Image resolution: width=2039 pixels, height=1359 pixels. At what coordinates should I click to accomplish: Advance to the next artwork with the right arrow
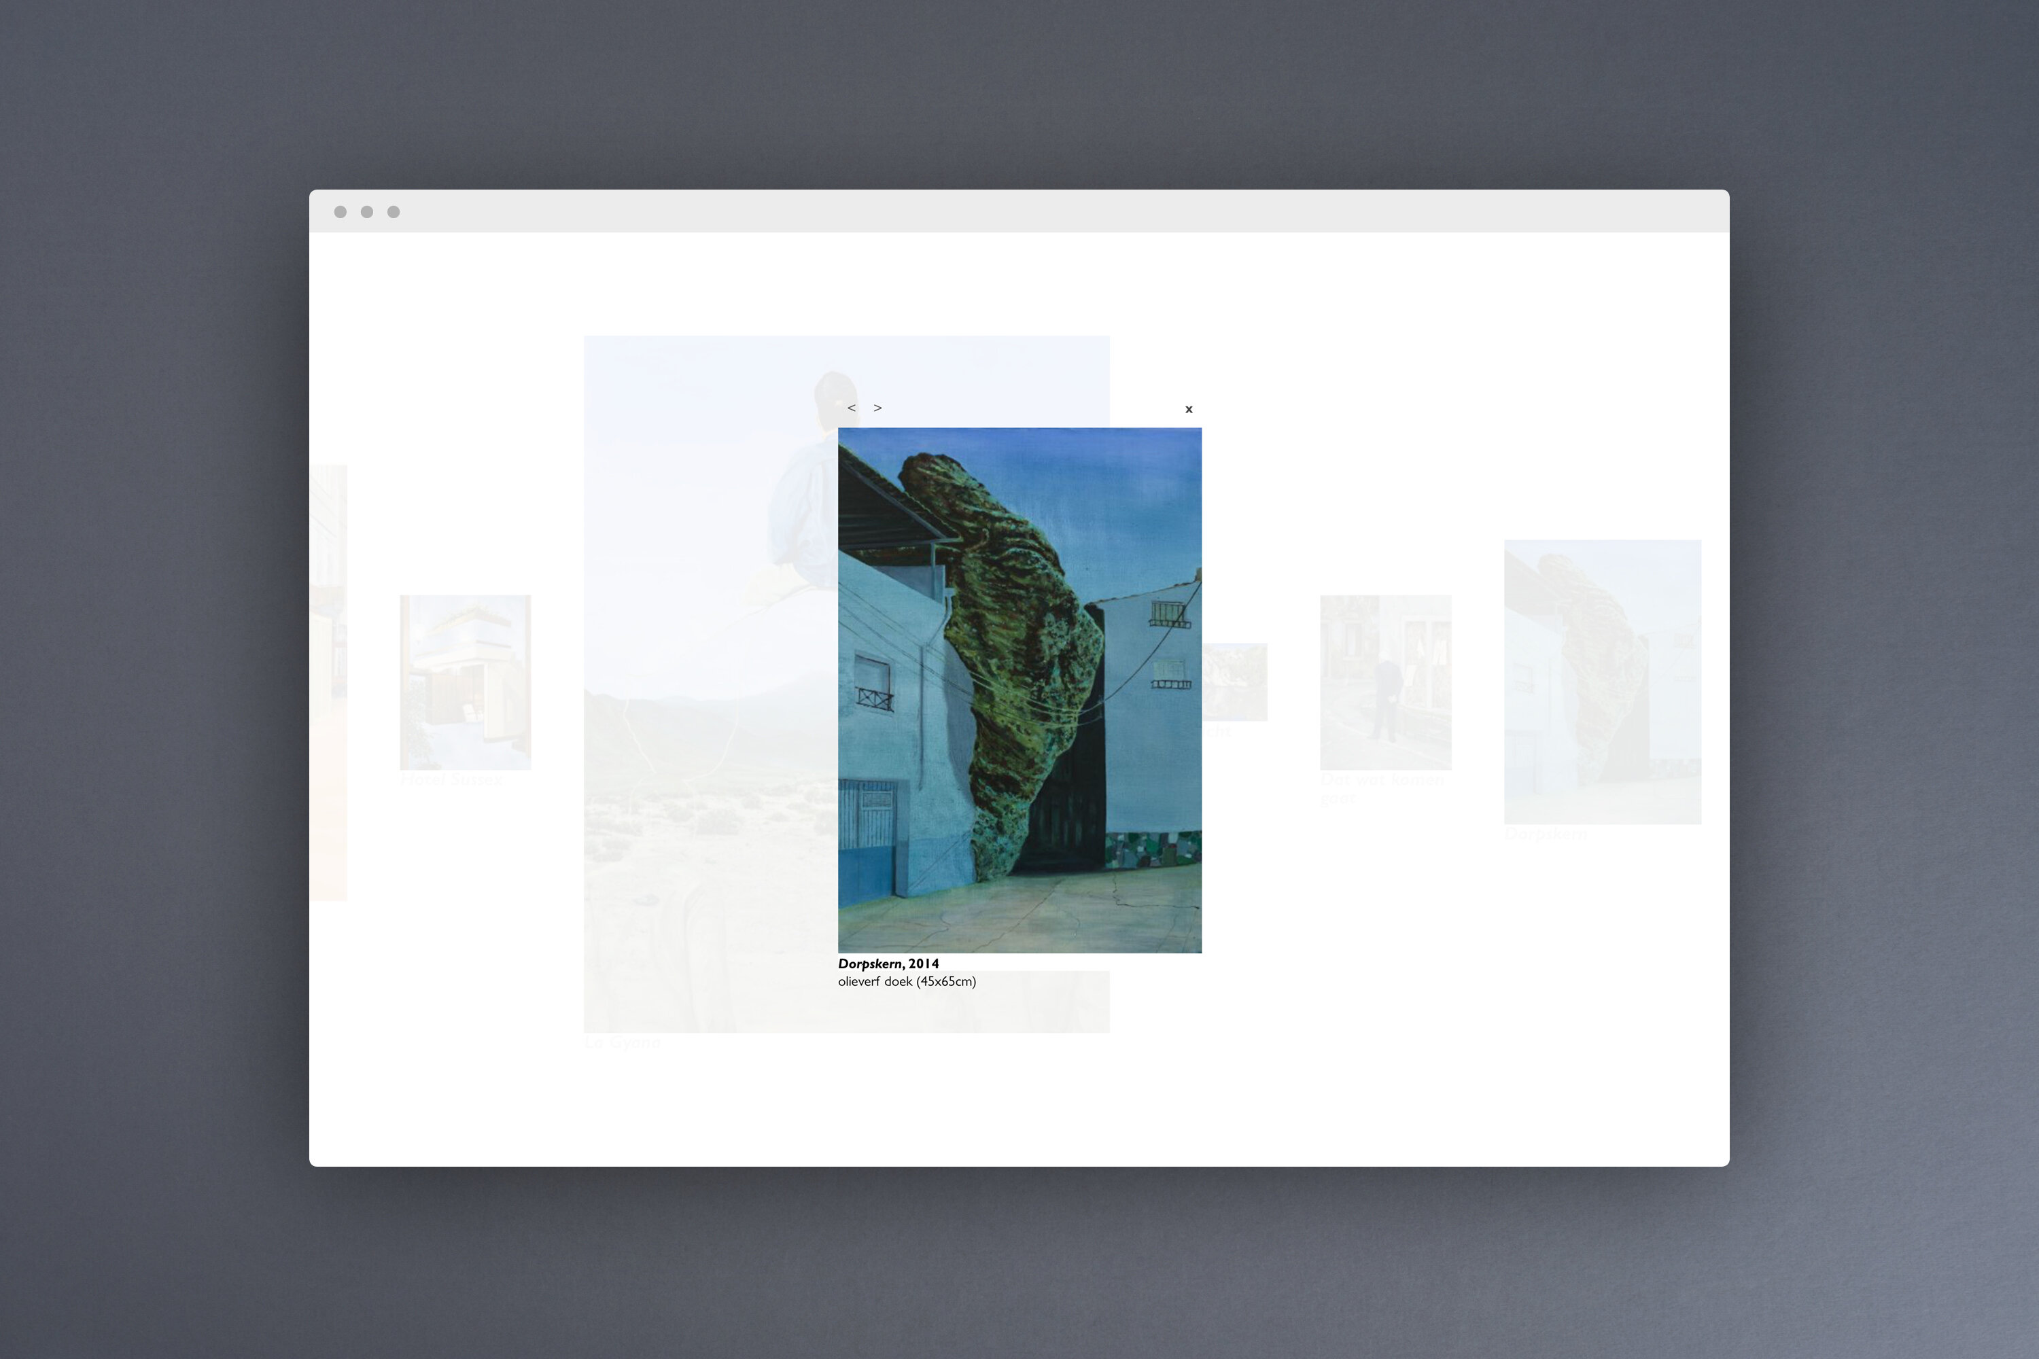(877, 407)
